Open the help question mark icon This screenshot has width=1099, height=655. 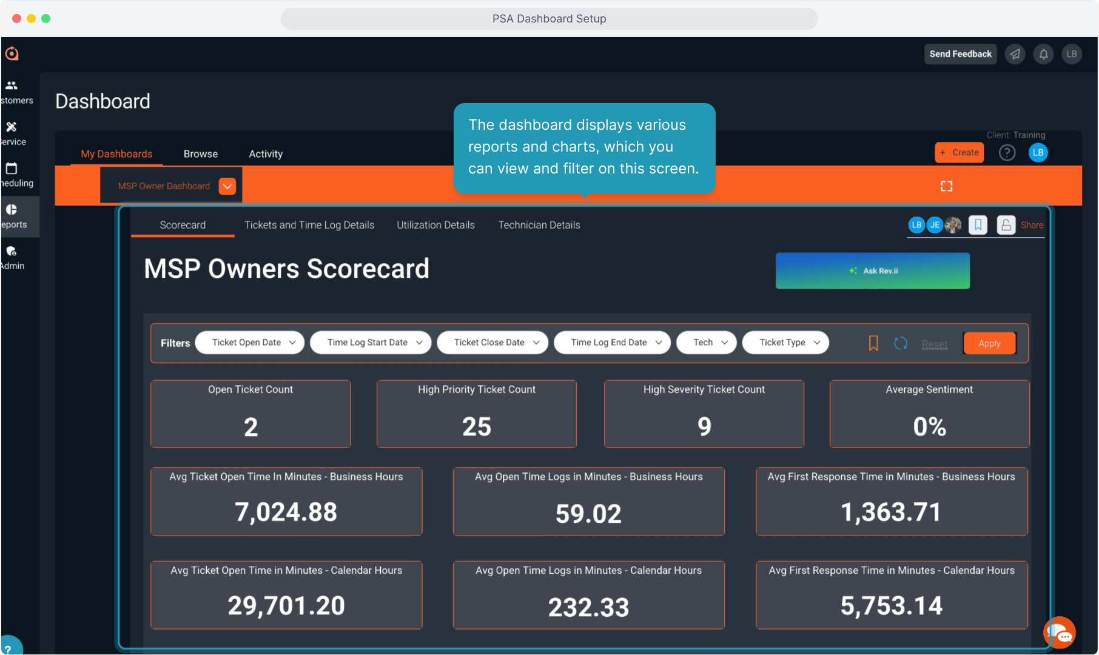[1007, 153]
